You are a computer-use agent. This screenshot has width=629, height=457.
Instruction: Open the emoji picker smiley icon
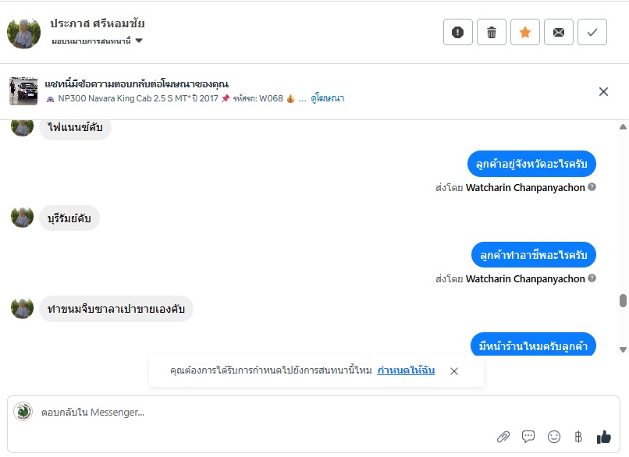[x=554, y=437]
